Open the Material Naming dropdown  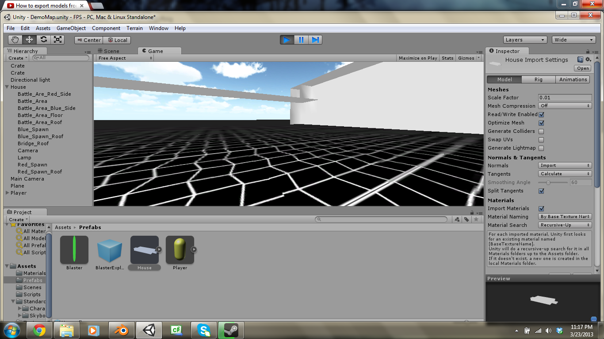[x=565, y=217]
